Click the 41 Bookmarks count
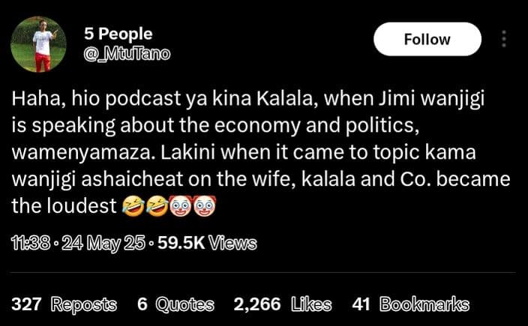The width and height of the screenshot is (528, 326). click(410, 304)
